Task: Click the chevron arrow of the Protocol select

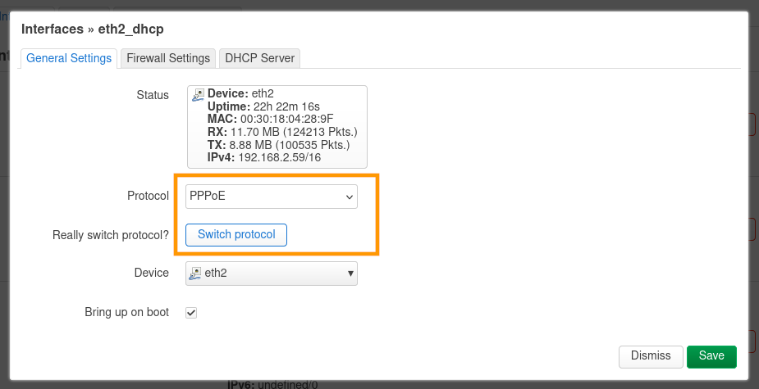Action: pyautogui.click(x=350, y=197)
